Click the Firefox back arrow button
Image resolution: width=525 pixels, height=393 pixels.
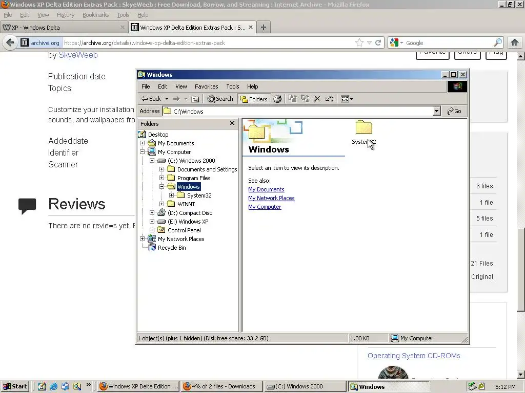(x=10, y=43)
